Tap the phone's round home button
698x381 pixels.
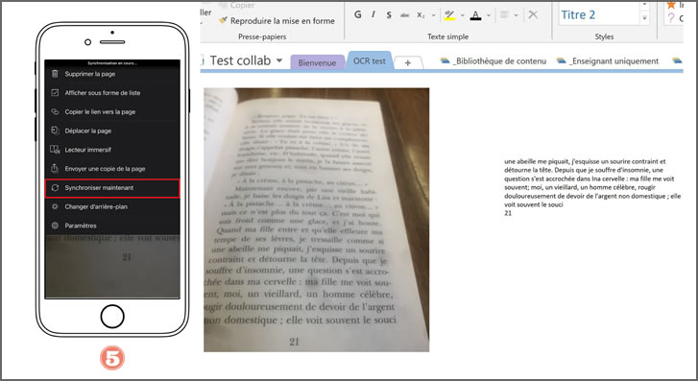coord(112,317)
